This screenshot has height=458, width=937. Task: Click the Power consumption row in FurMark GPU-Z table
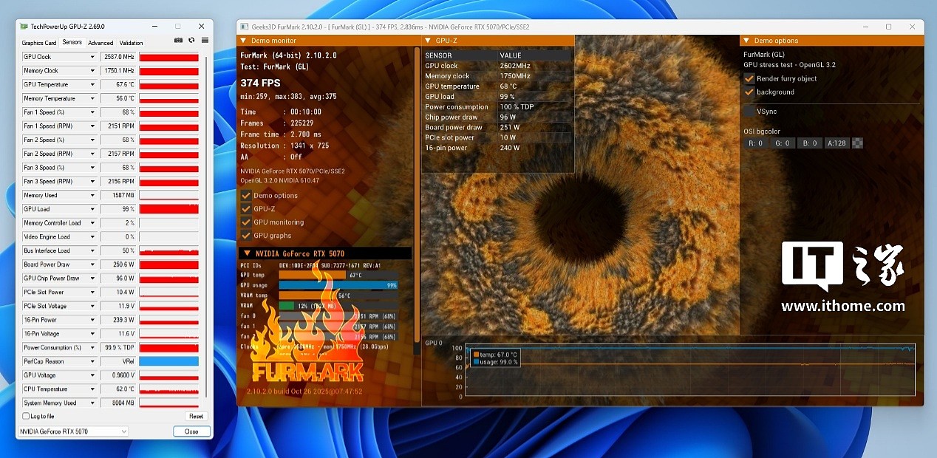pyautogui.click(x=497, y=107)
